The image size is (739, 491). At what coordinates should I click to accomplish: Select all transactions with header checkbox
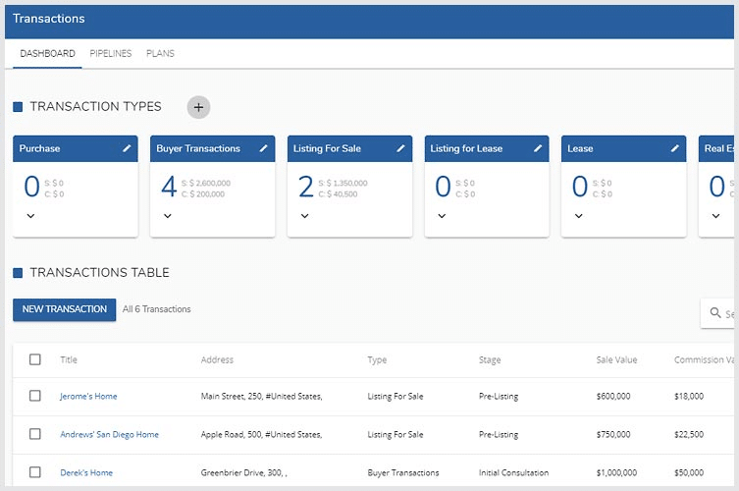(x=35, y=359)
